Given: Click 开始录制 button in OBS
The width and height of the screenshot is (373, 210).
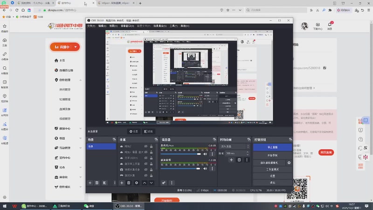Looking at the screenshot, I should pos(272,155).
